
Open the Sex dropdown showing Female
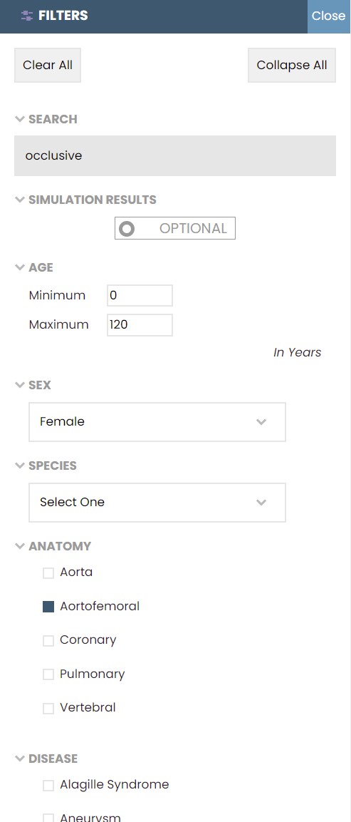157,422
